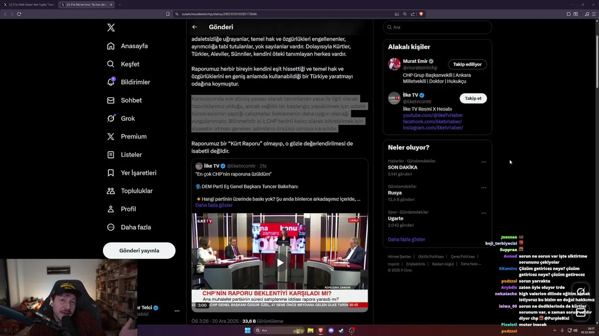Open OBS icon in taskbar
The height and width of the screenshot is (336, 599).
click(x=352, y=330)
